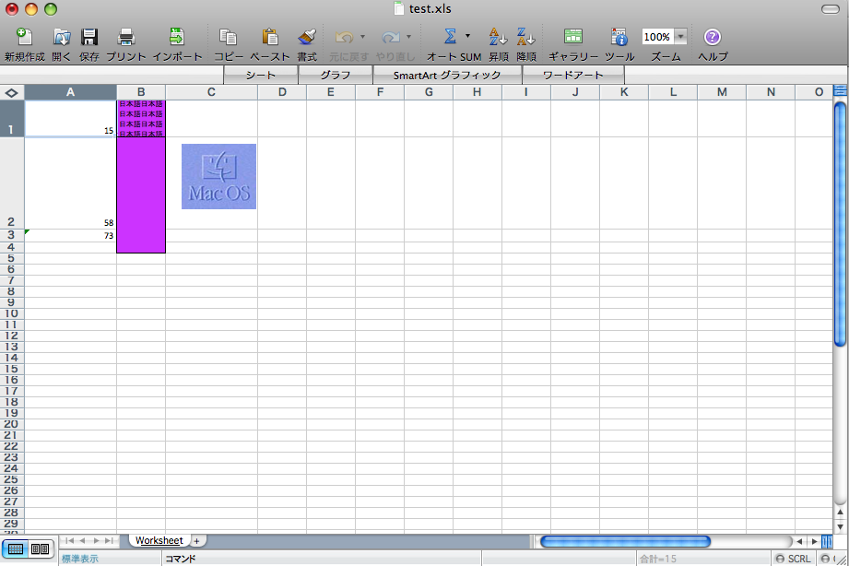The image size is (849, 566).
Task: Open the グラフ (Chart) tab
Action: click(336, 75)
